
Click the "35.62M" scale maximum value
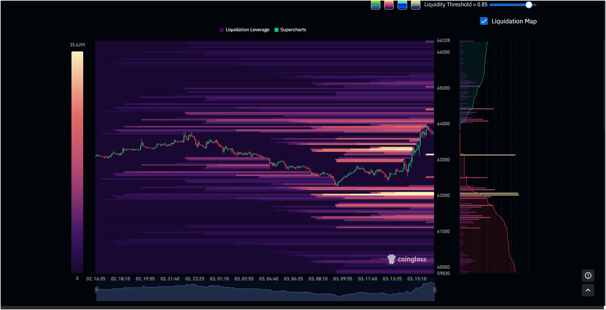(x=77, y=45)
